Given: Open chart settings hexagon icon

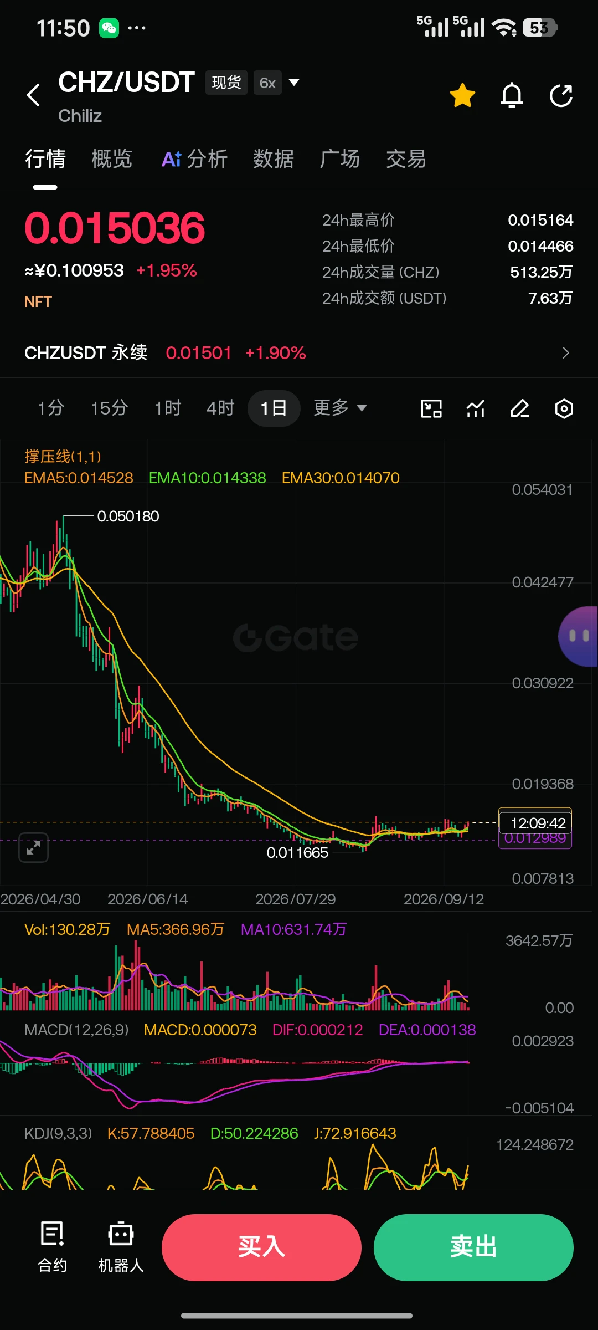Looking at the screenshot, I should [564, 409].
